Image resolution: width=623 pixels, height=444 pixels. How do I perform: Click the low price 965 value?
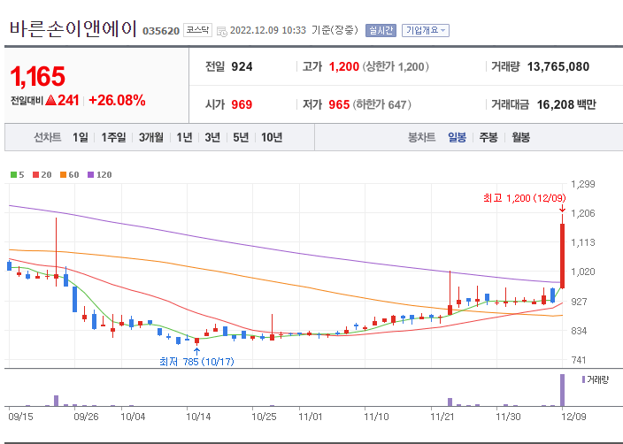[339, 104]
